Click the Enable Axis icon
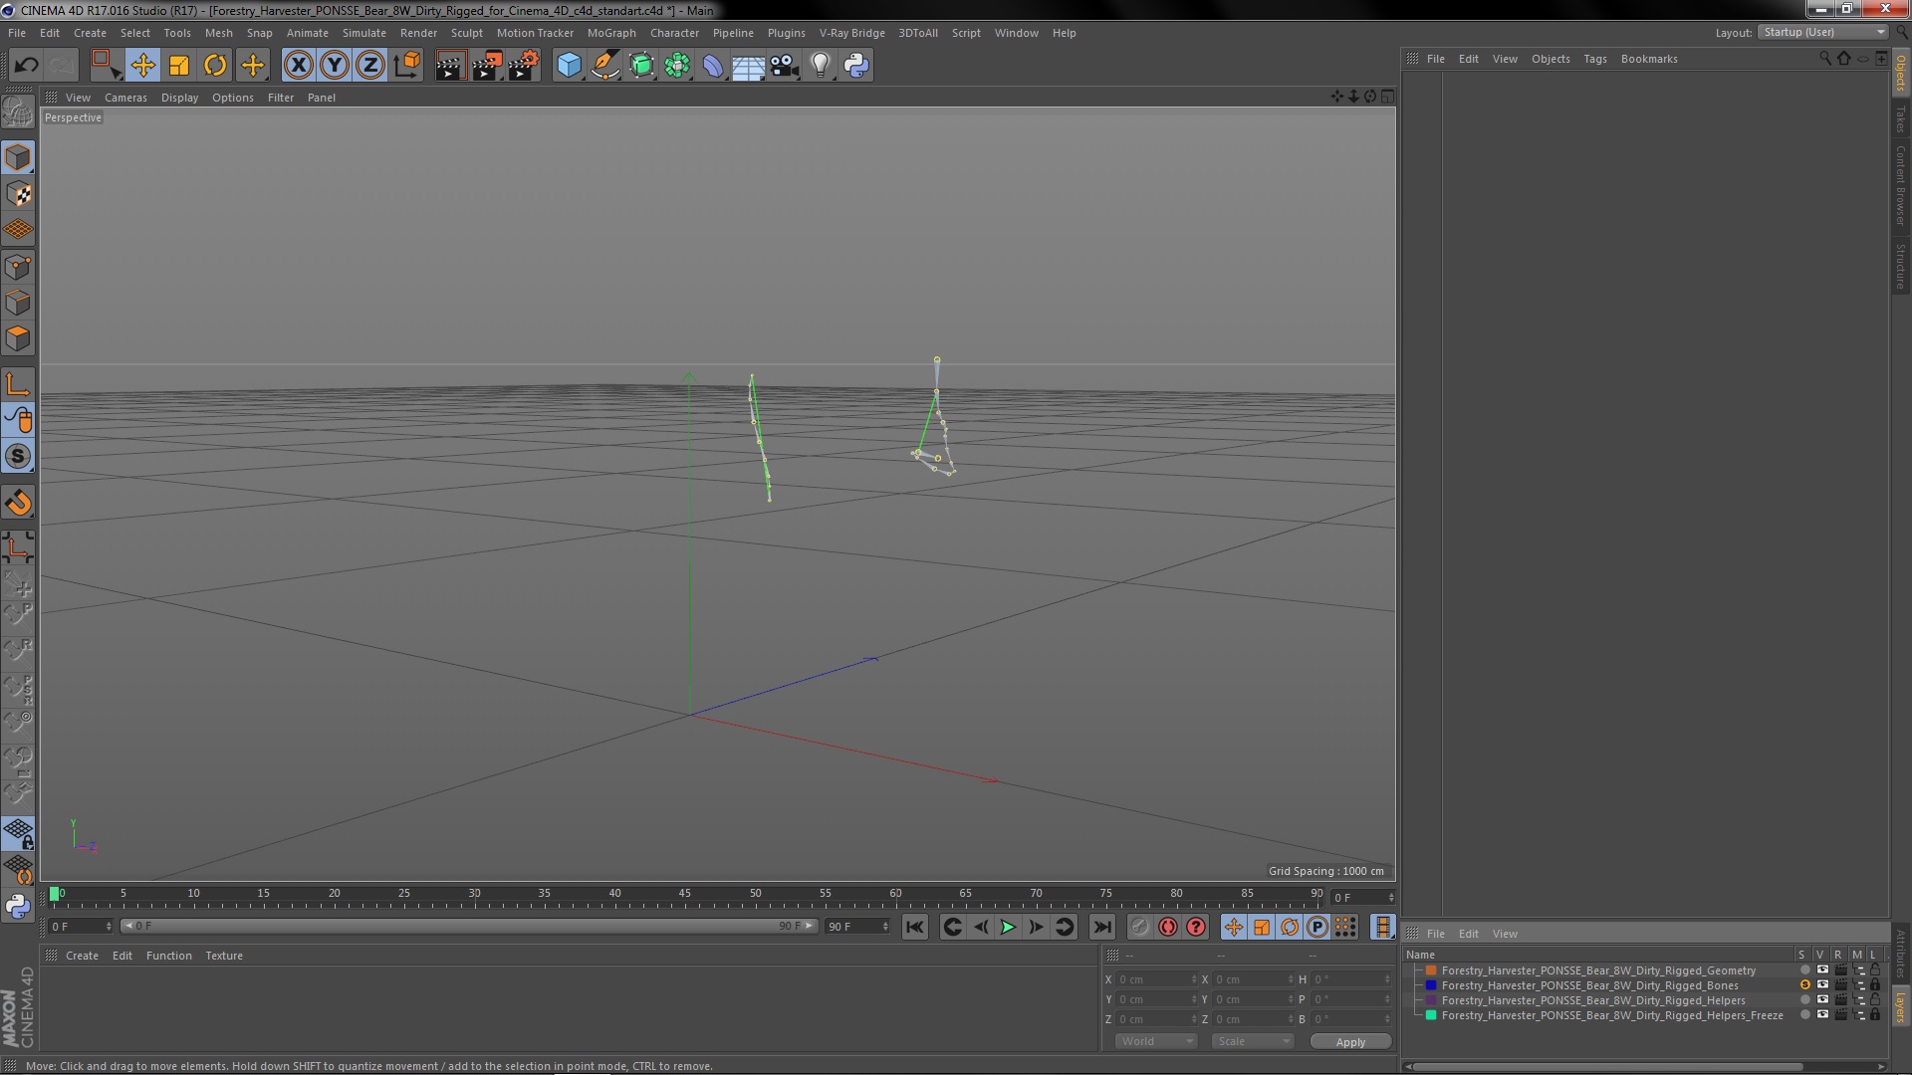 click(x=18, y=384)
